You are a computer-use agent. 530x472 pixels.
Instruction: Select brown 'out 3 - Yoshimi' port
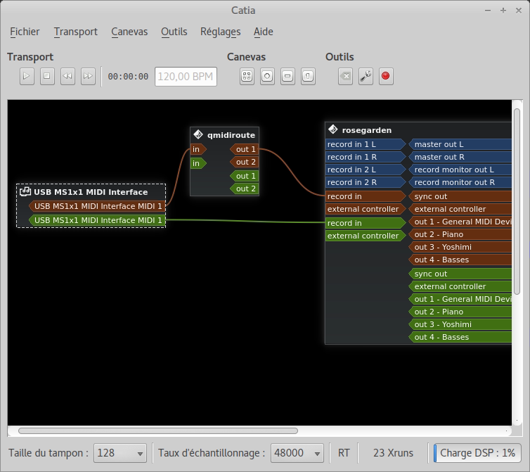point(460,247)
